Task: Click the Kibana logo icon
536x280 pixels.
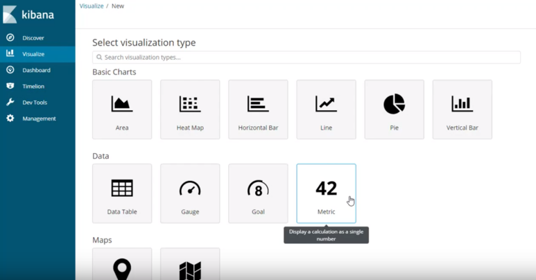Action: point(10,15)
